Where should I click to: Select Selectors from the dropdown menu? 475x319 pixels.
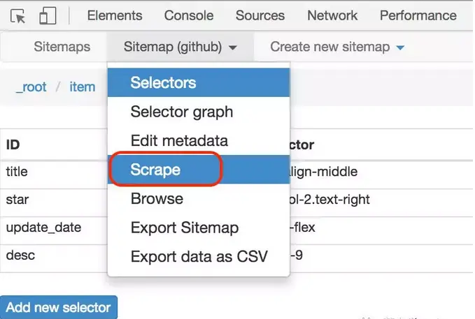pos(163,82)
